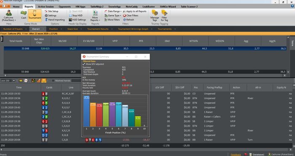Open the Settings option in ribbon

[51, 16]
